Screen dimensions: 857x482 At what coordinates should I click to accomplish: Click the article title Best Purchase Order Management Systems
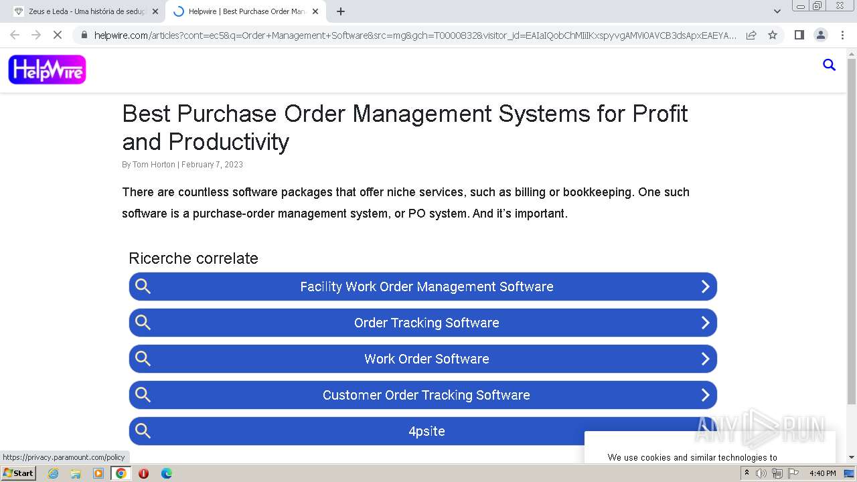pyautogui.click(x=405, y=127)
